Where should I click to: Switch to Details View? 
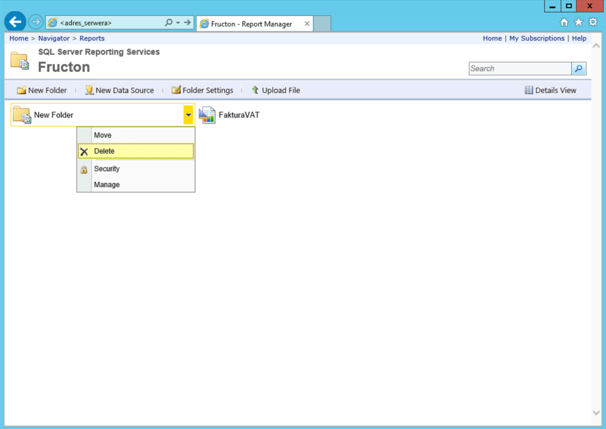tap(550, 90)
